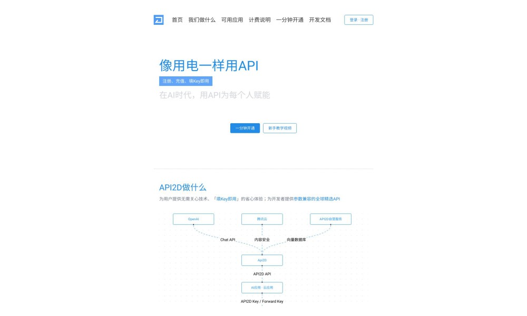Click the API2D logo icon
Image resolution: width=527 pixels, height=316 pixels.
[159, 20]
